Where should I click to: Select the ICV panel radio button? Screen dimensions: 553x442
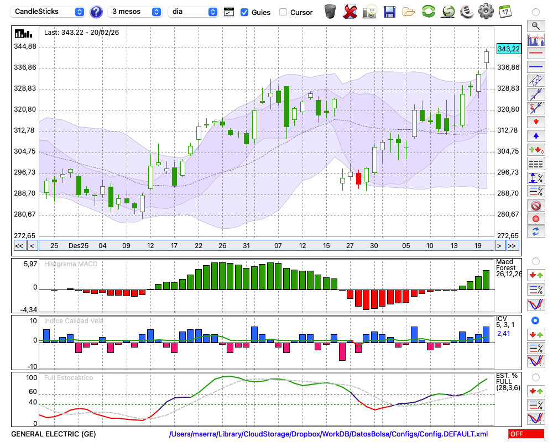(536, 320)
